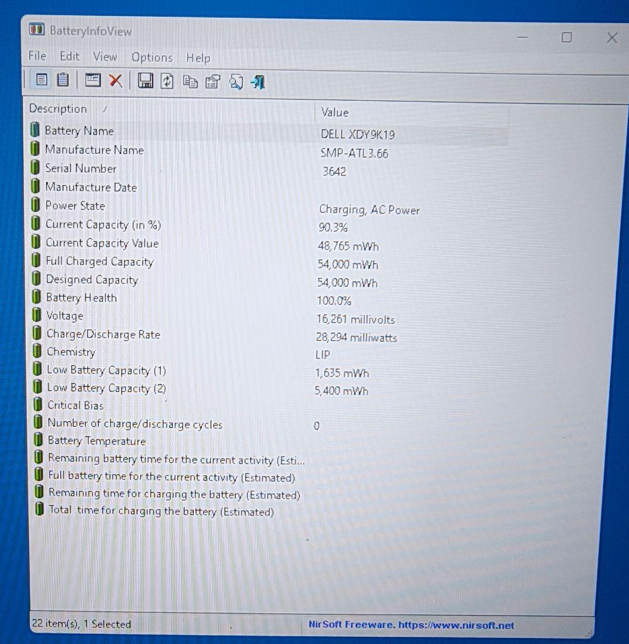Select the Designed Capacity row
Viewport: 629px width, 644px height.
(x=91, y=280)
